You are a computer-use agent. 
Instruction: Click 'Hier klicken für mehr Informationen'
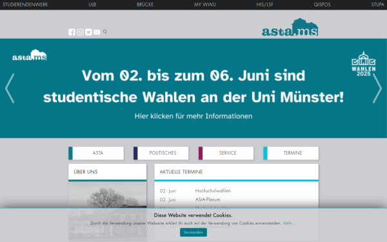click(x=193, y=116)
